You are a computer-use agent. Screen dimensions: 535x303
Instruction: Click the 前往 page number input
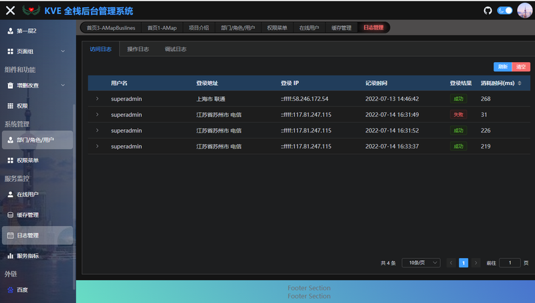click(x=510, y=263)
